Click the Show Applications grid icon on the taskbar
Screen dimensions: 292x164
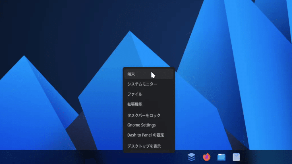point(192,156)
